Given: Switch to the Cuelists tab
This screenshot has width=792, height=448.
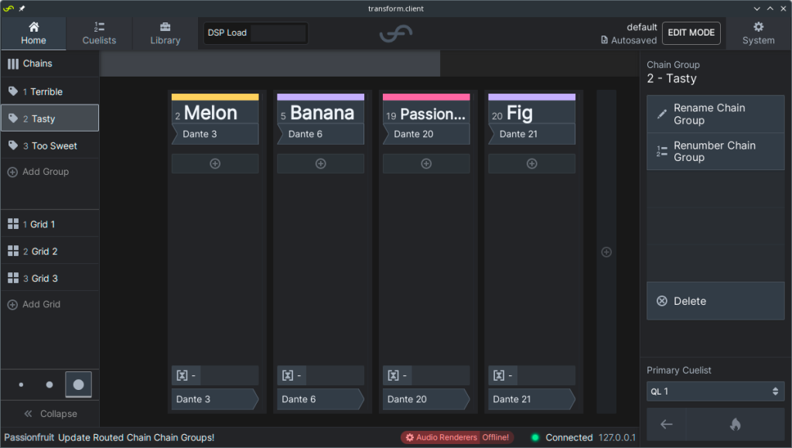Looking at the screenshot, I should [x=99, y=33].
